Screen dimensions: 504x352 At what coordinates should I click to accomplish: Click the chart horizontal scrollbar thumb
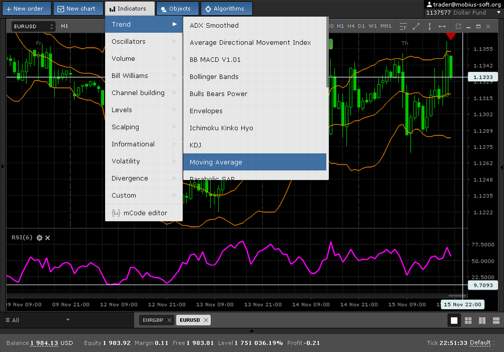coord(457,295)
